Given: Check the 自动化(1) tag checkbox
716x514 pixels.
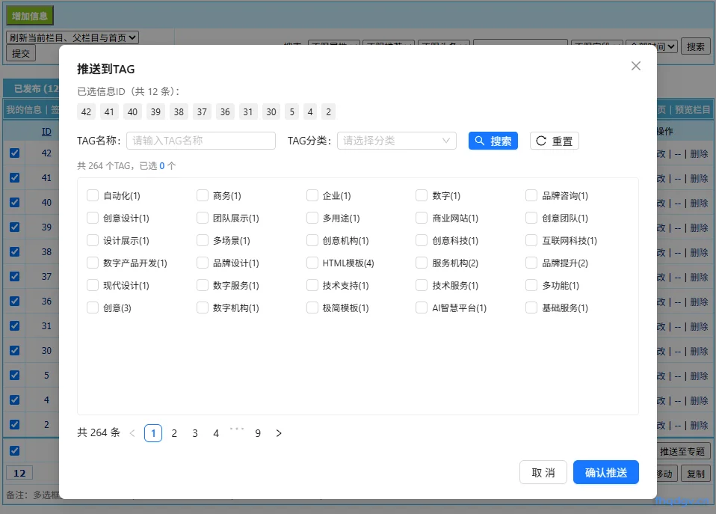Looking at the screenshot, I should tap(93, 196).
